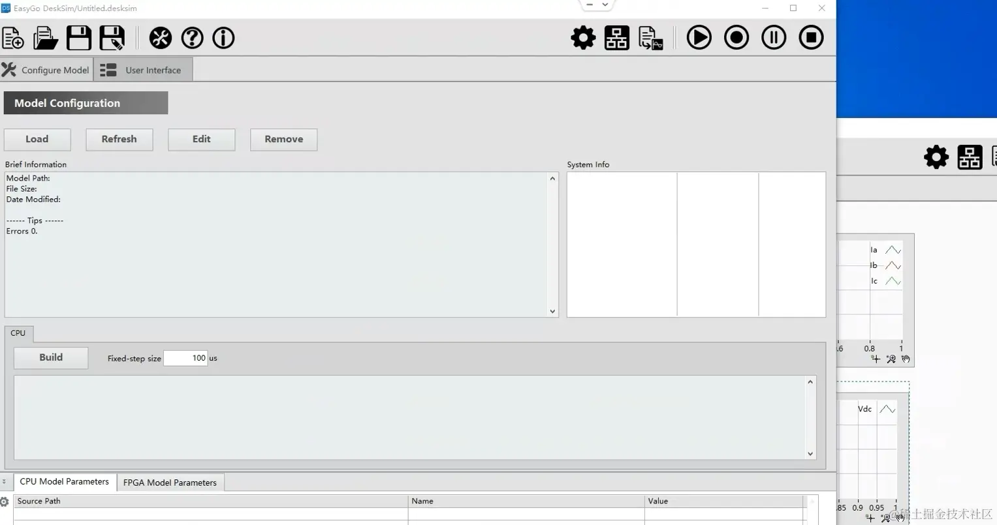Pause the running simulation
The height and width of the screenshot is (525, 997).
click(774, 37)
